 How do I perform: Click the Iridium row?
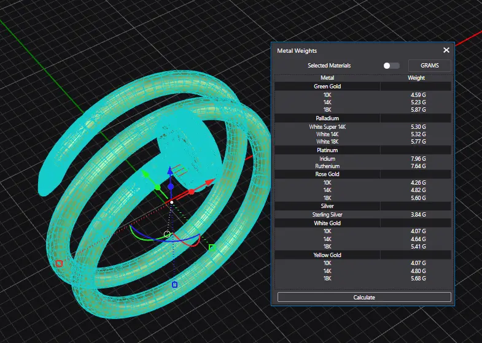coord(363,159)
